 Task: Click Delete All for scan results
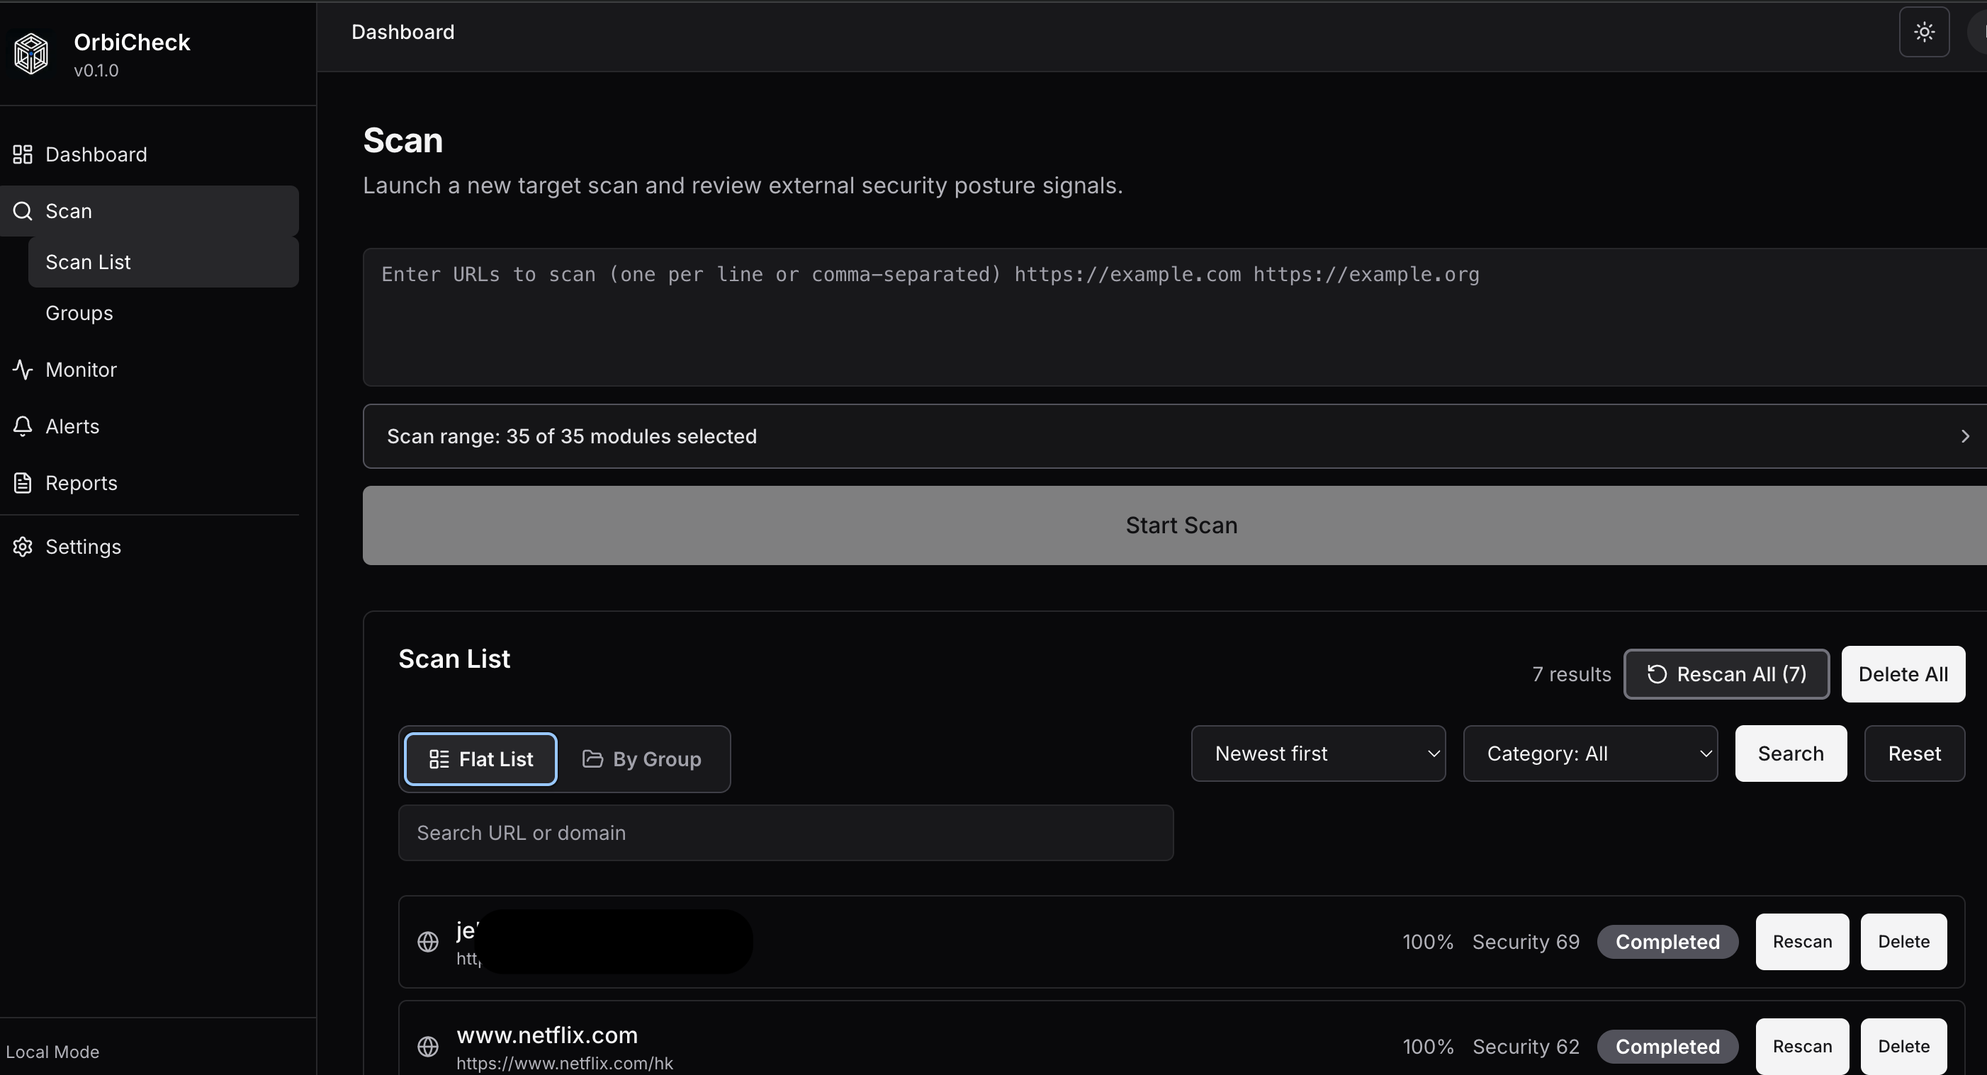coord(1902,673)
